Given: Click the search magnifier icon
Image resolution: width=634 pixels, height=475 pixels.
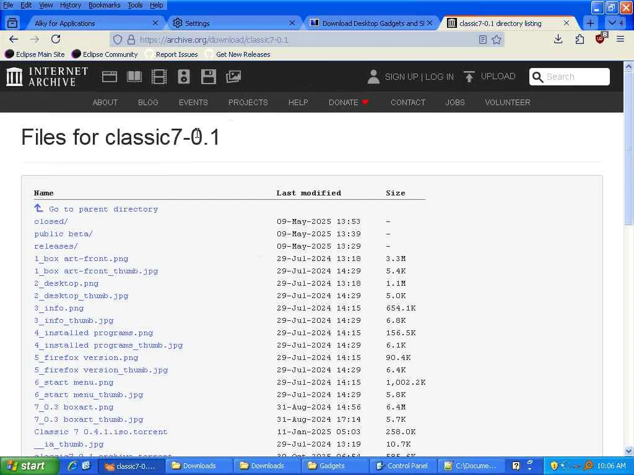Looking at the screenshot, I should coord(537,77).
